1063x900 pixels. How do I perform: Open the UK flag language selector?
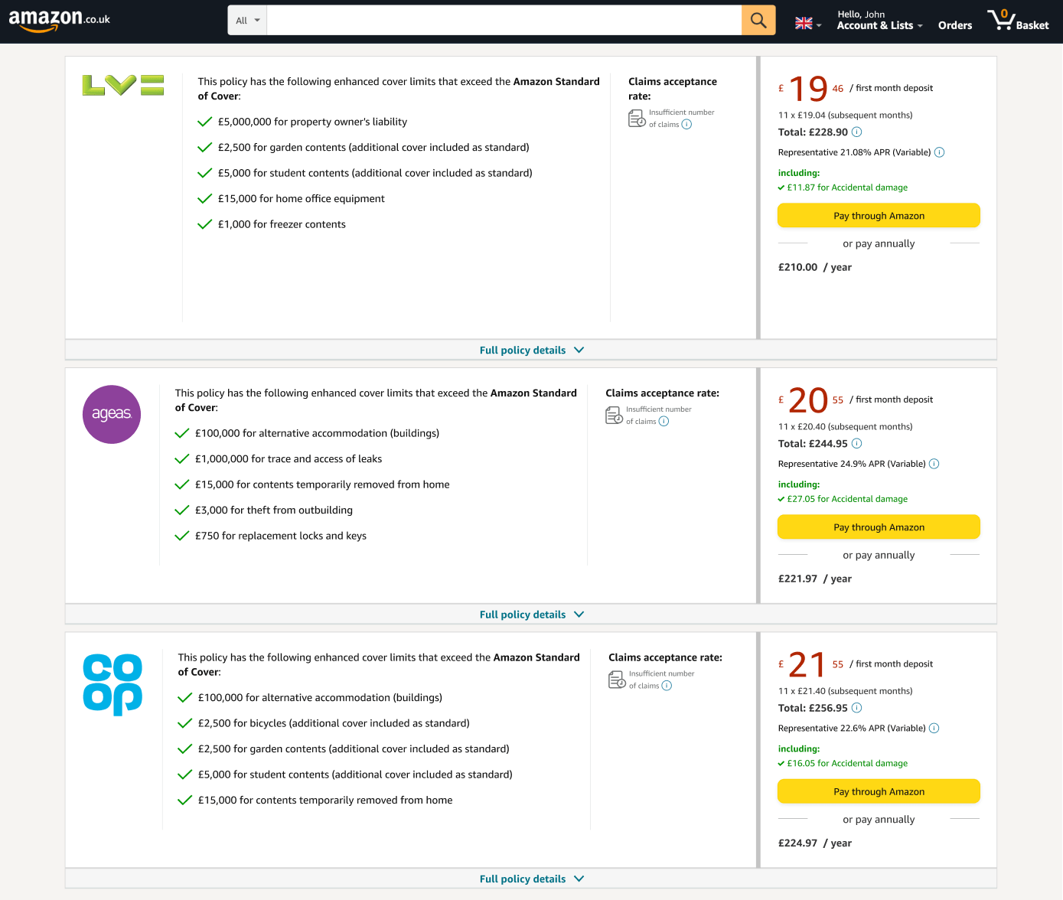(x=808, y=23)
